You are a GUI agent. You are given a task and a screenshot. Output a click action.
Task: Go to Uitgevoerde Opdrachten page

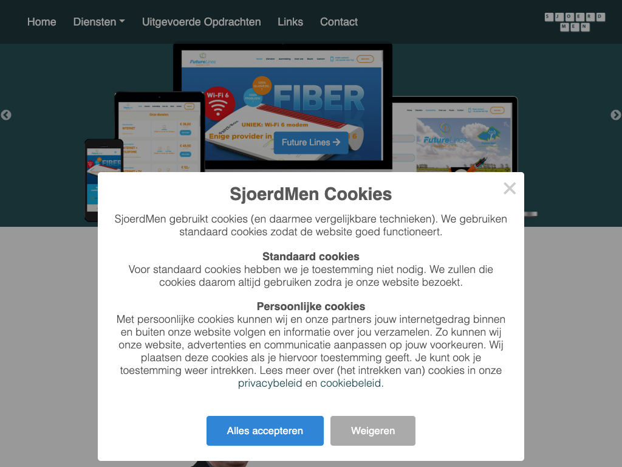(202, 22)
